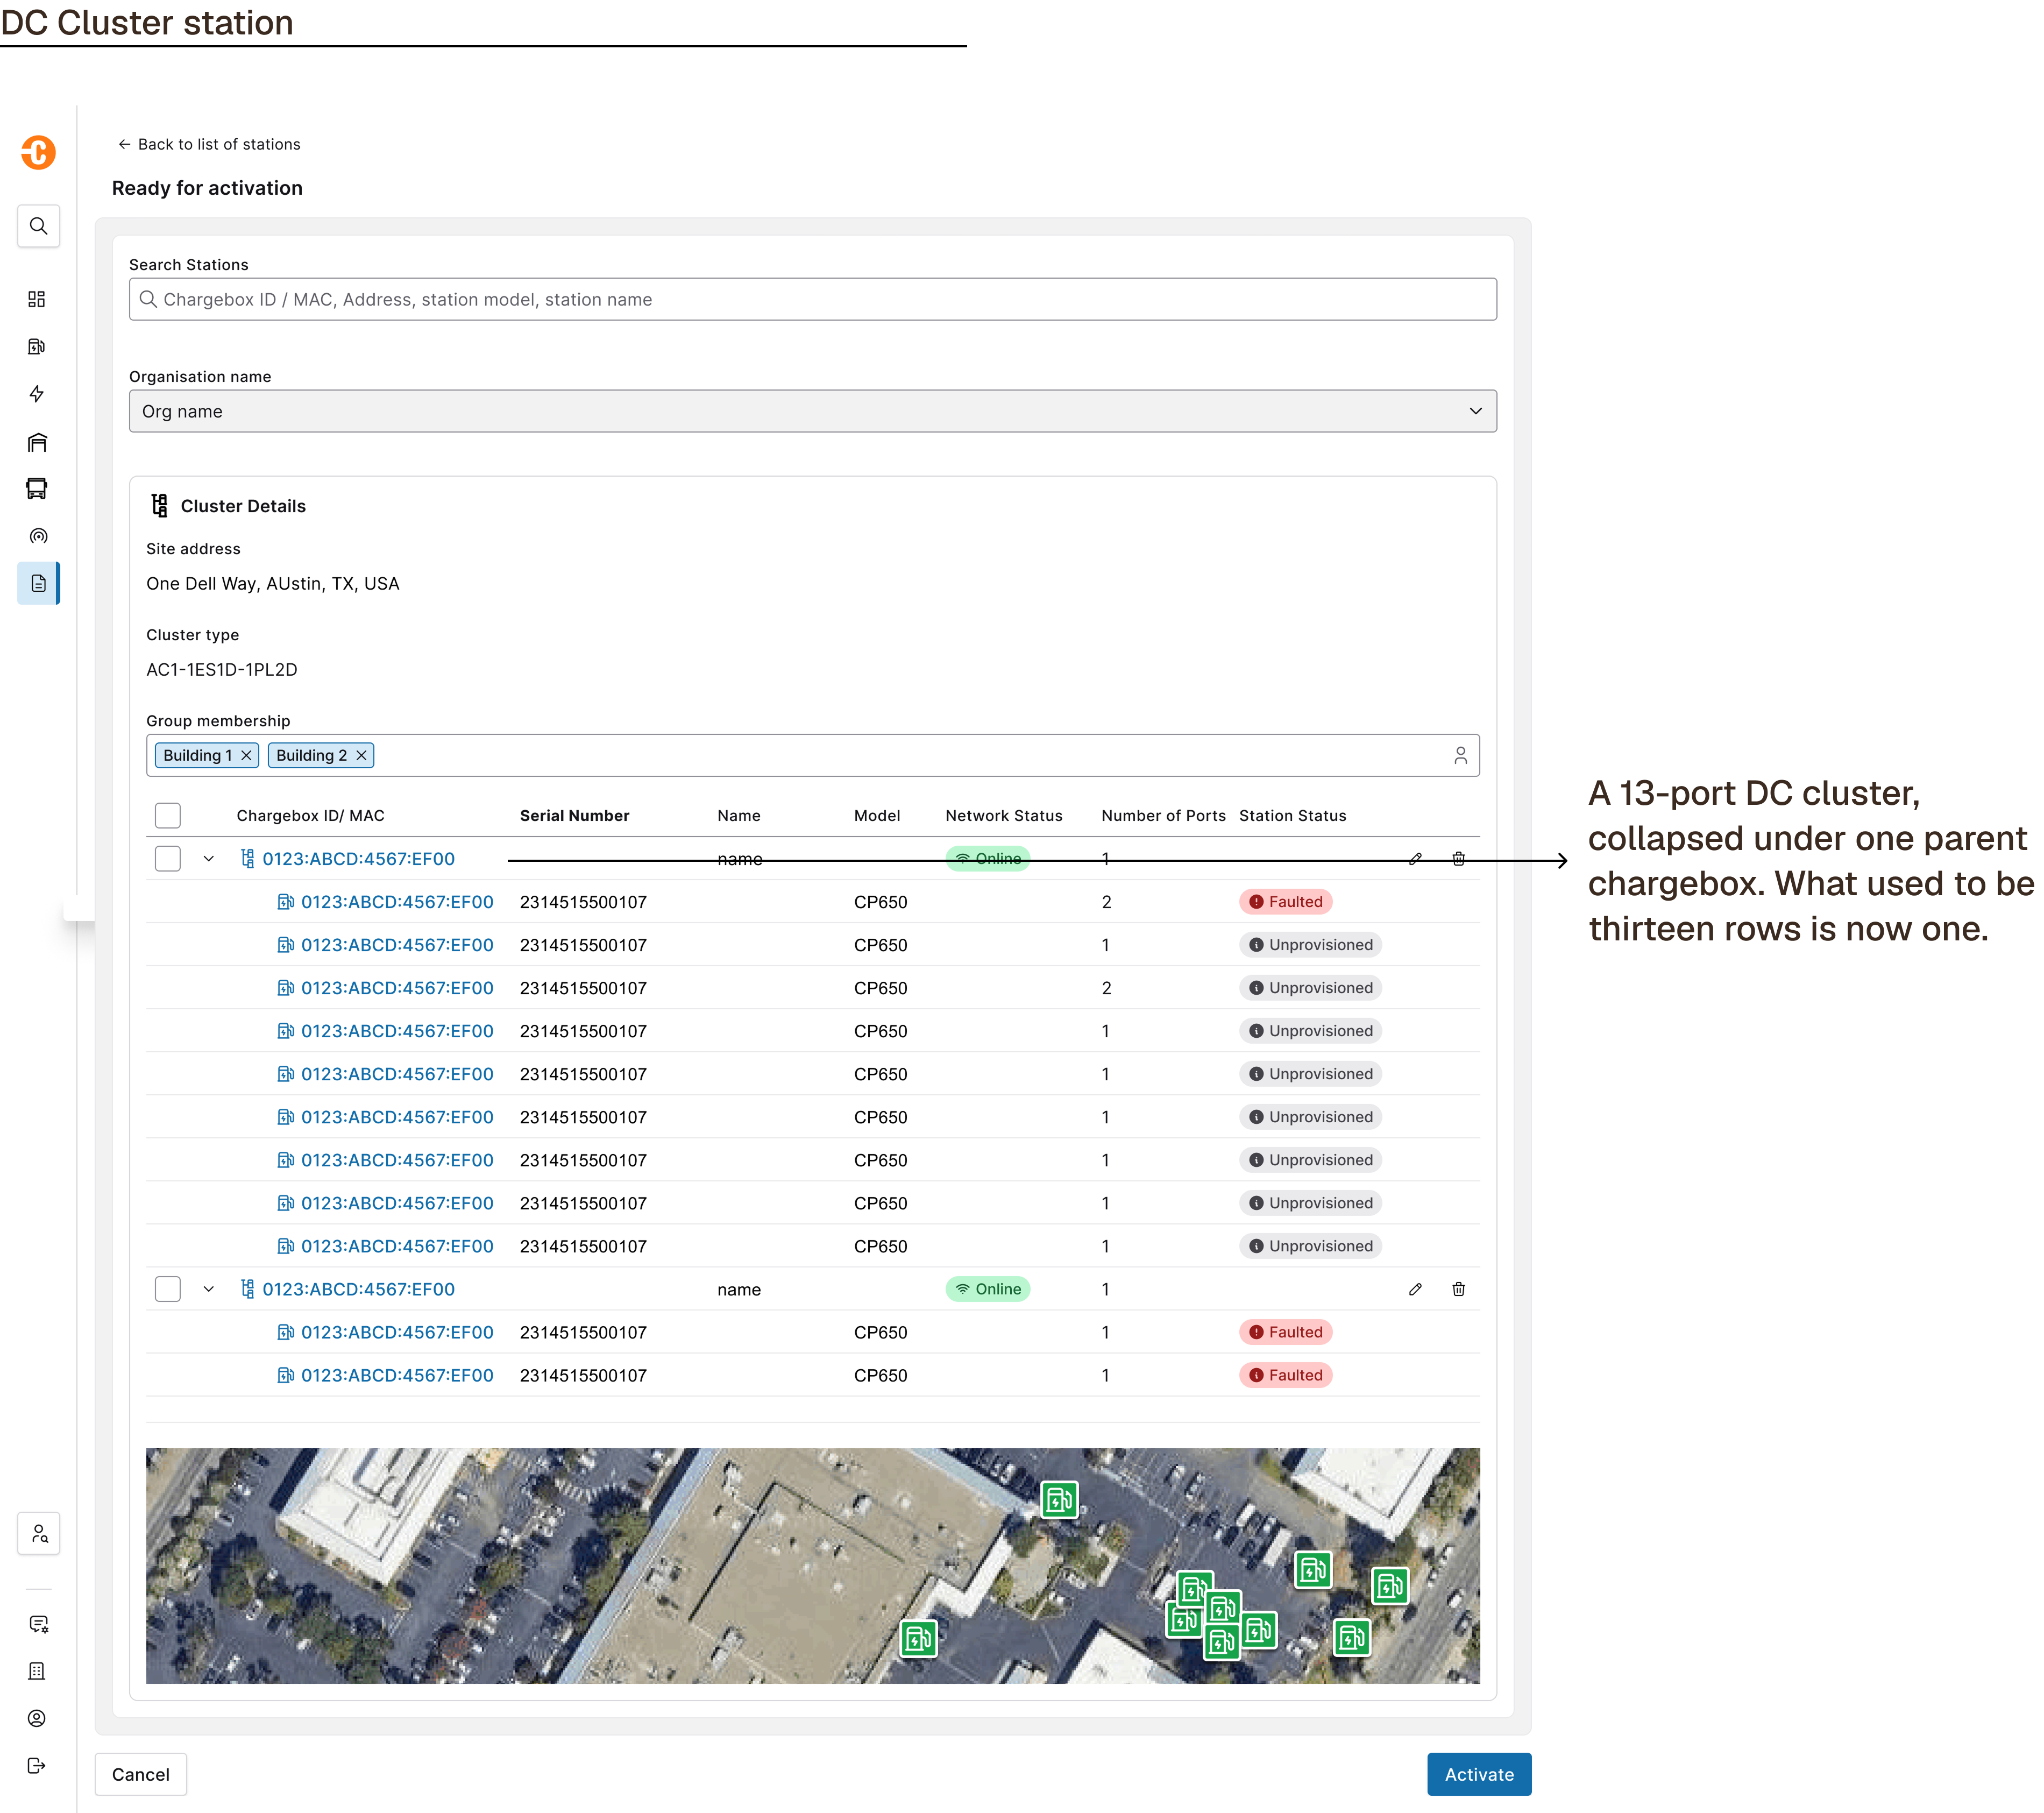
Task: Open the user search icon button
Action: pyautogui.click(x=38, y=1533)
